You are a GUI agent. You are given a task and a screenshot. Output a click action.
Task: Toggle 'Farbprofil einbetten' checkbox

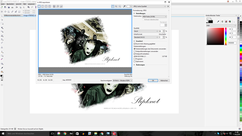click(134, 54)
